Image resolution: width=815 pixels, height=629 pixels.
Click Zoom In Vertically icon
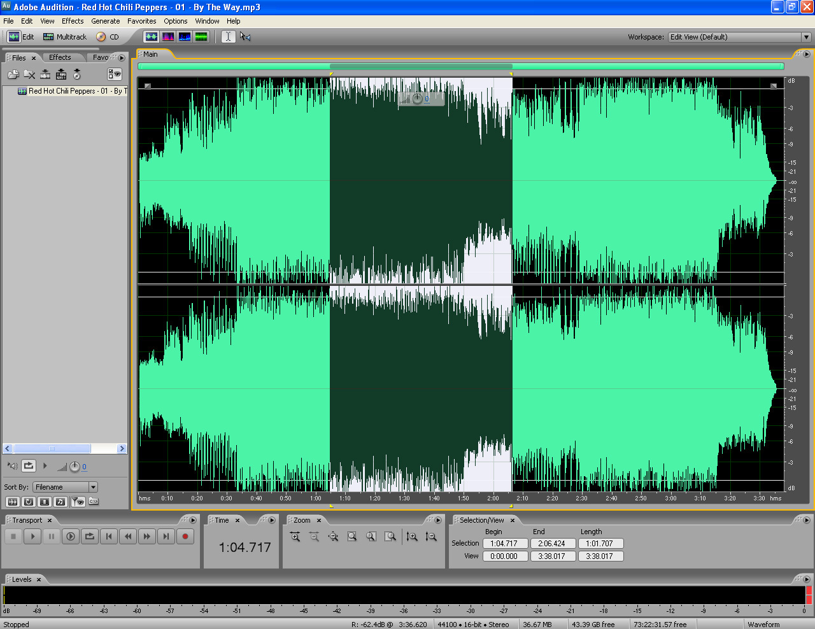point(412,537)
